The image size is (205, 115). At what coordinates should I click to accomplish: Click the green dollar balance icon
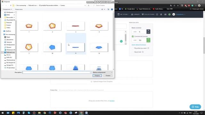[169, 14]
